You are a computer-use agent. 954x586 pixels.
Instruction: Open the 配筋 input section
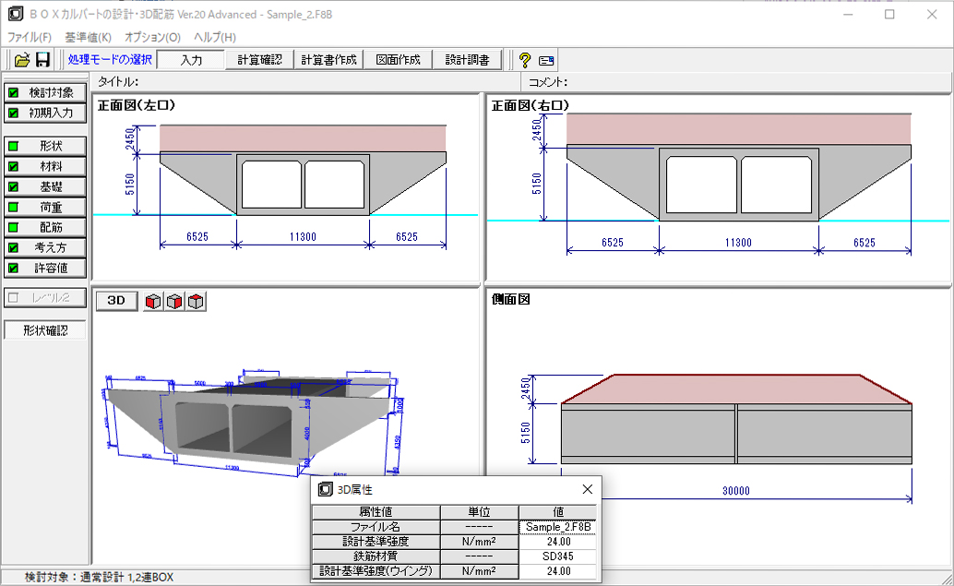pyautogui.click(x=45, y=227)
